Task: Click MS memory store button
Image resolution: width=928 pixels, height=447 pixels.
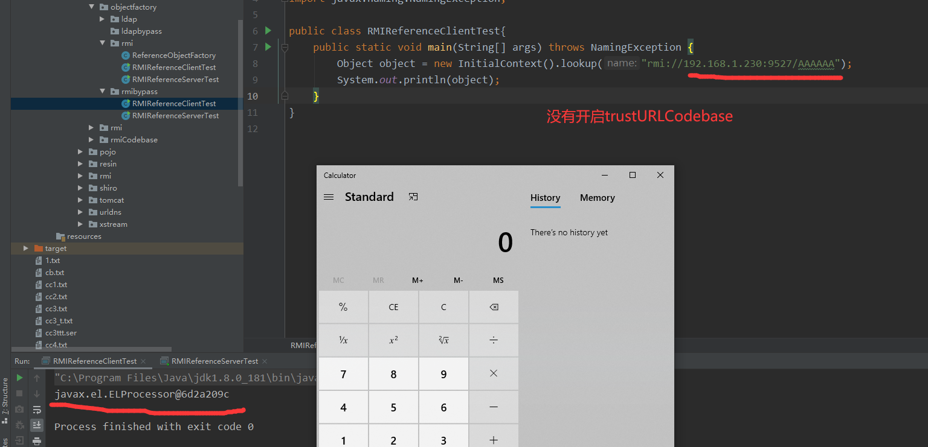Action: pos(498,281)
